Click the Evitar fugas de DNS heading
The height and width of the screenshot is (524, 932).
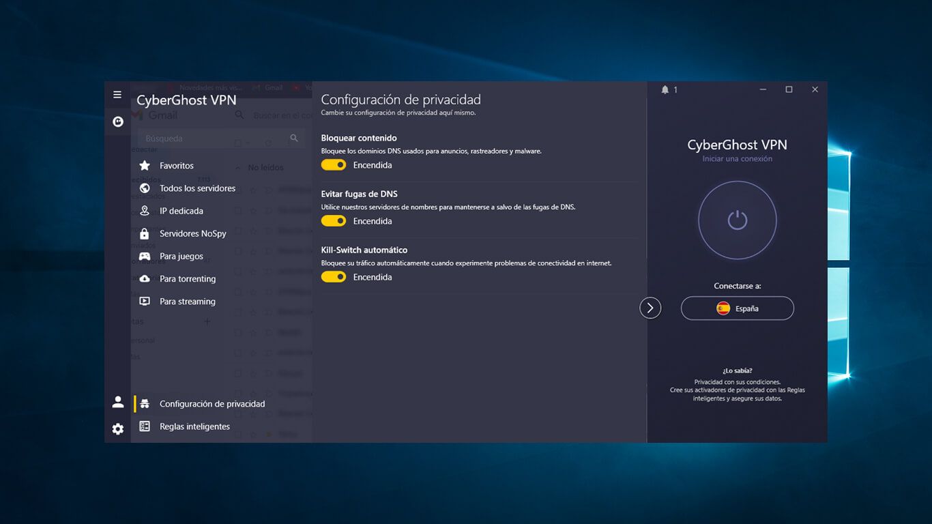(x=360, y=194)
